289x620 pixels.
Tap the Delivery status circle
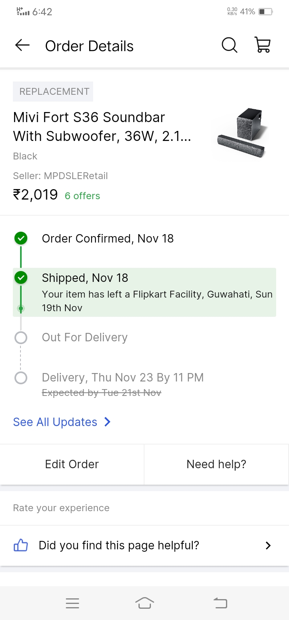tap(21, 378)
